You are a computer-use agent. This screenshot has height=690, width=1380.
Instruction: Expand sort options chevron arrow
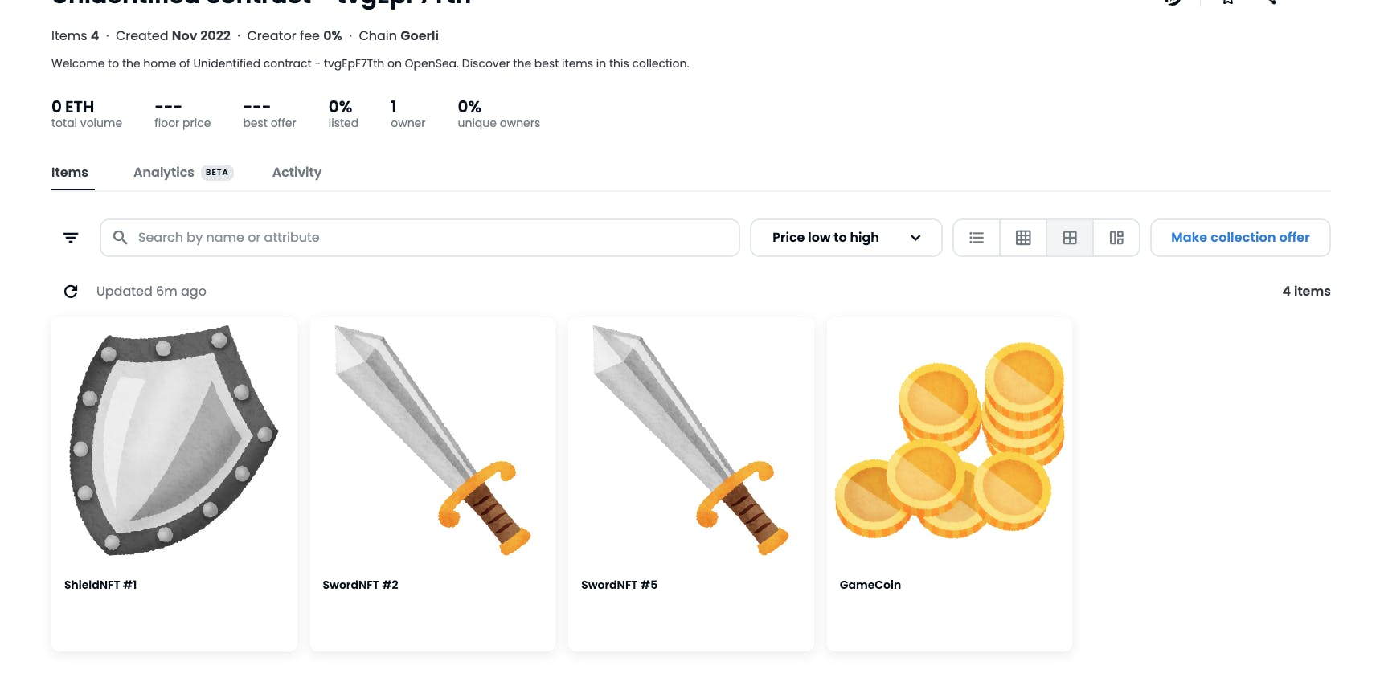point(915,238)
